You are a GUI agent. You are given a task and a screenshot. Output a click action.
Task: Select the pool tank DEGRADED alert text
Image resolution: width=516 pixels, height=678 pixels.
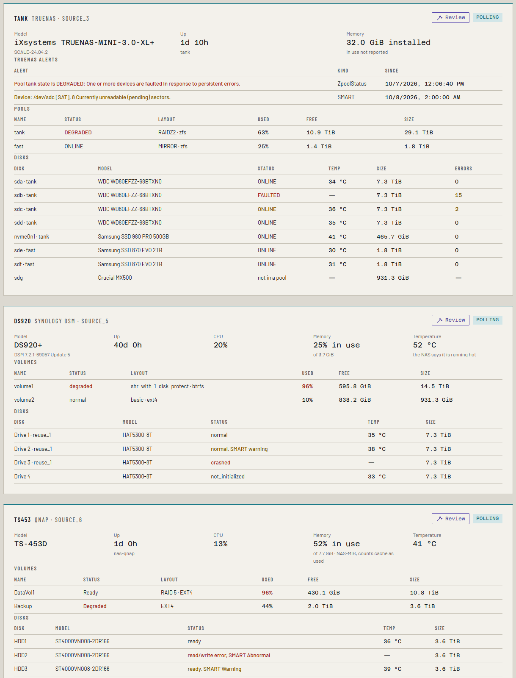(127, 84)
